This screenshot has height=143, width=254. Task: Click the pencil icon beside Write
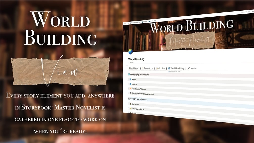[x=189, y=68]
